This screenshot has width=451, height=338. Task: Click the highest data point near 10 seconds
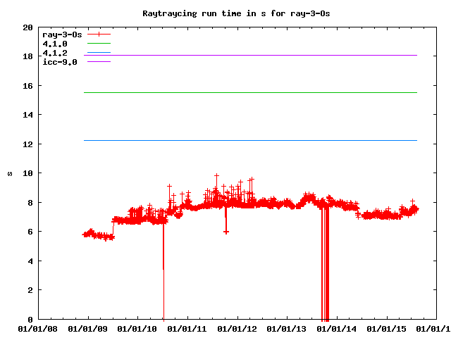[x=216, y=175]
